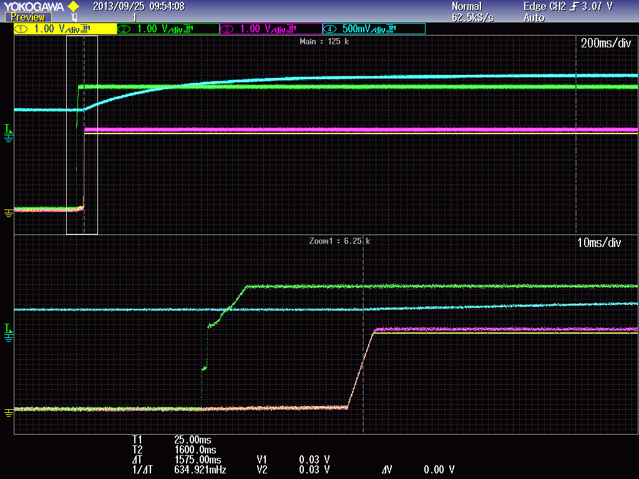Click the rising edge symbol in trigger info
639x479 pixels.
(x=575, y=6)
